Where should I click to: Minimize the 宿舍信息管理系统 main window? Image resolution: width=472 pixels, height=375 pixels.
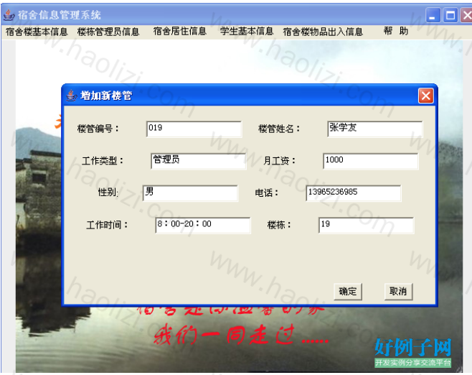[x=433, y=15]
